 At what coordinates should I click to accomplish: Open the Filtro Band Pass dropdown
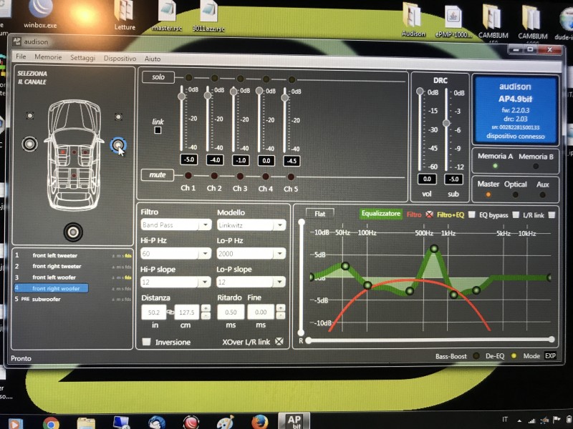175,225
